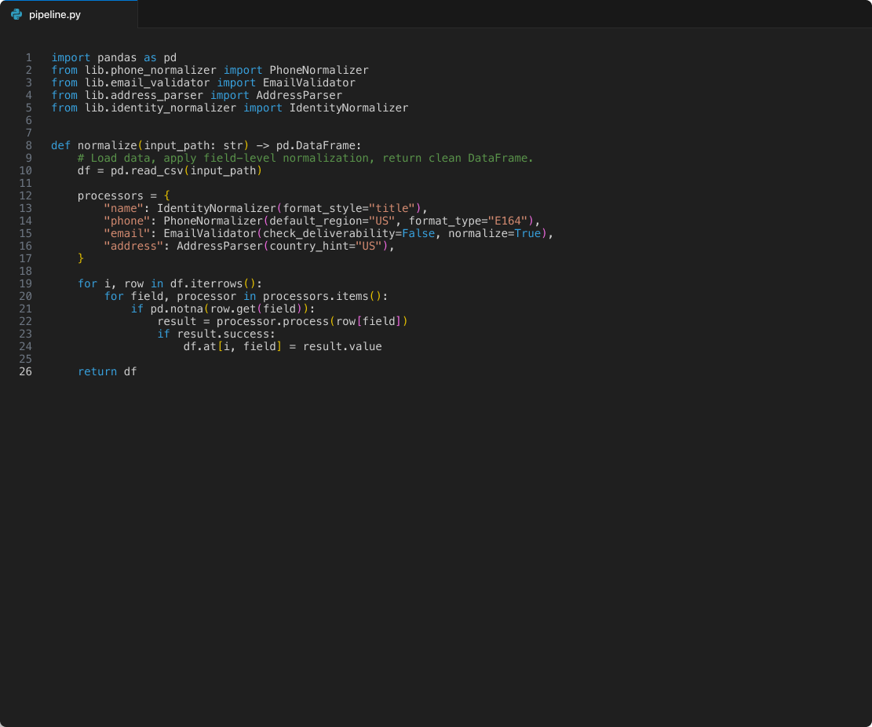This screenshot has width=872, height=727.
Task: Click the "phone" dictionary key
Action: point(127,221)
